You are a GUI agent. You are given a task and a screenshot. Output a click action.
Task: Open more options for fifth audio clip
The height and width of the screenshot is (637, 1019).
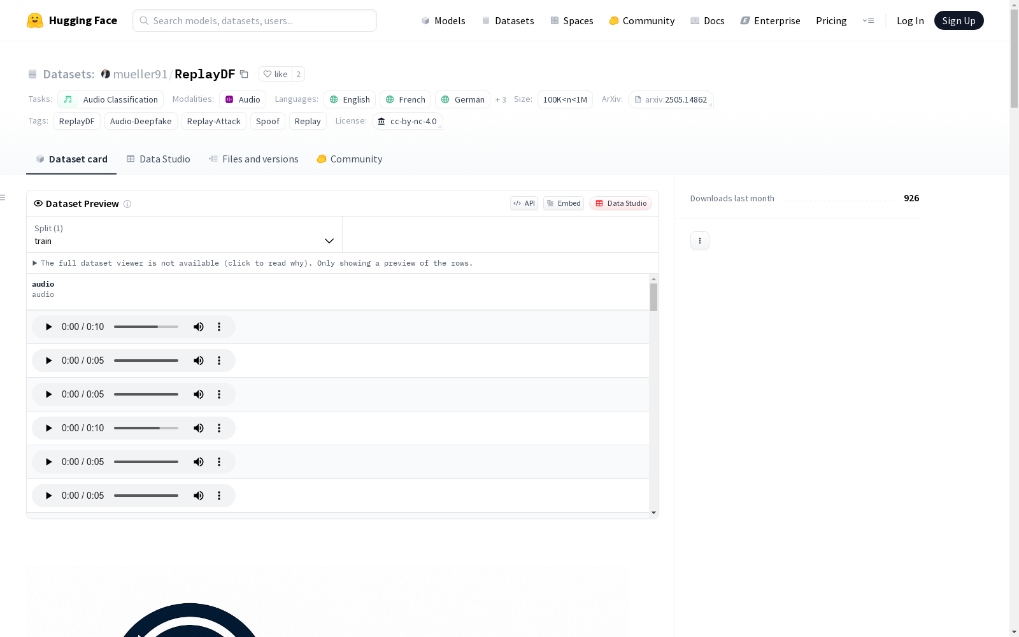click(219, 462)
